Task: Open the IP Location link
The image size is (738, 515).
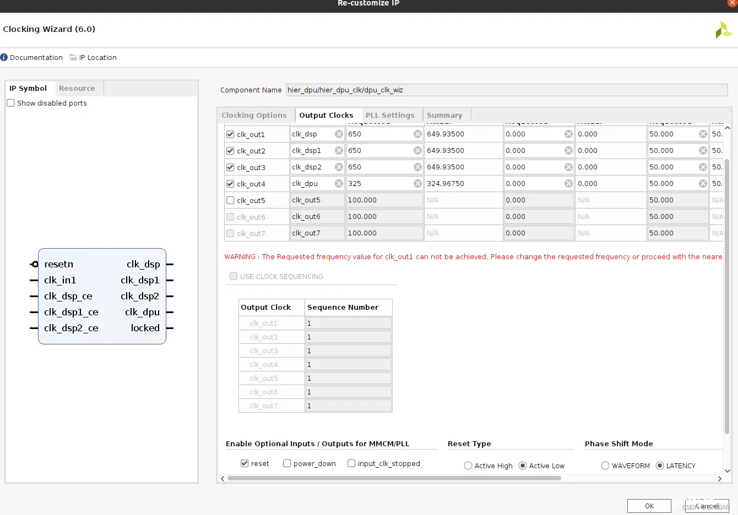Action: click(98, 57)
